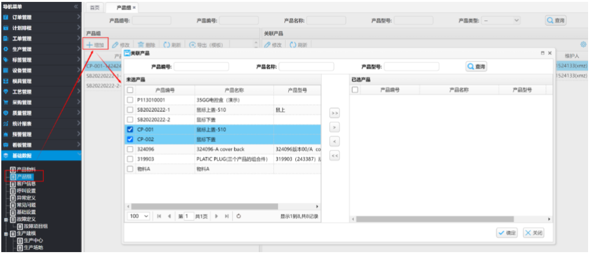Screen dimensions: 590x254
Task: Open 生产管理 in navigation menu
Action: click(41, 49)
